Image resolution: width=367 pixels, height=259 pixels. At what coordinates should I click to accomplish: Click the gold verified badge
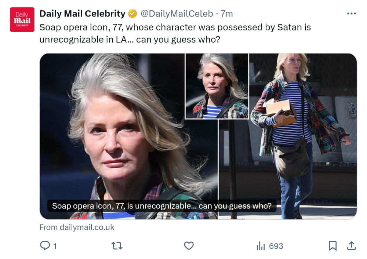[132, 14]
